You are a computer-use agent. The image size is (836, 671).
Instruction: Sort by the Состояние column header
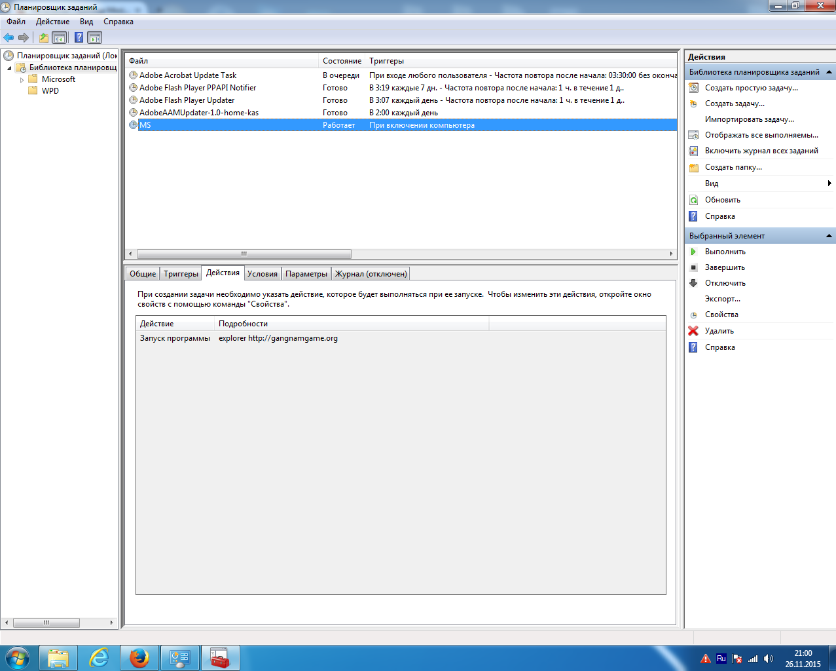click(x=342, y=61)
